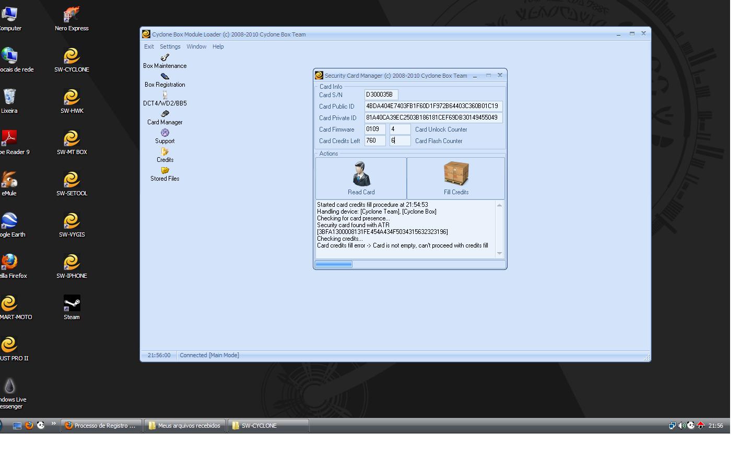Select SW-CYCLONE desktop shortcut
This screenshot has width=752, height=470.
click(72, 60)
